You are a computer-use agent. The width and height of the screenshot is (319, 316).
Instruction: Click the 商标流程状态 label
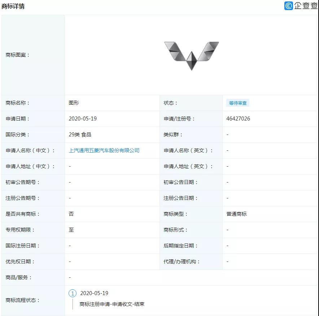23,300
